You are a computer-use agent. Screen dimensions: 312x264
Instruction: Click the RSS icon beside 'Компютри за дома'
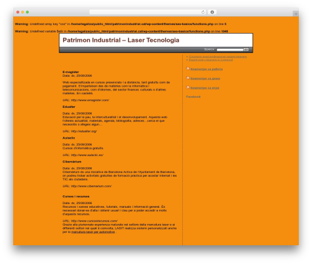pos(188,78)
